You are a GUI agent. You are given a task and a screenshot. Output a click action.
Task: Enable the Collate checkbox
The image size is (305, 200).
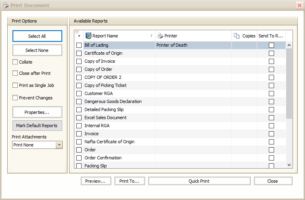15,62
